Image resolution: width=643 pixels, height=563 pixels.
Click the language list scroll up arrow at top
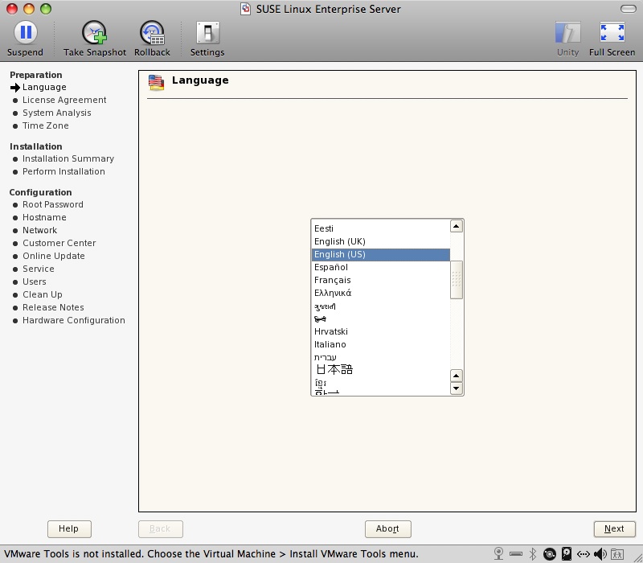(457, 226)
